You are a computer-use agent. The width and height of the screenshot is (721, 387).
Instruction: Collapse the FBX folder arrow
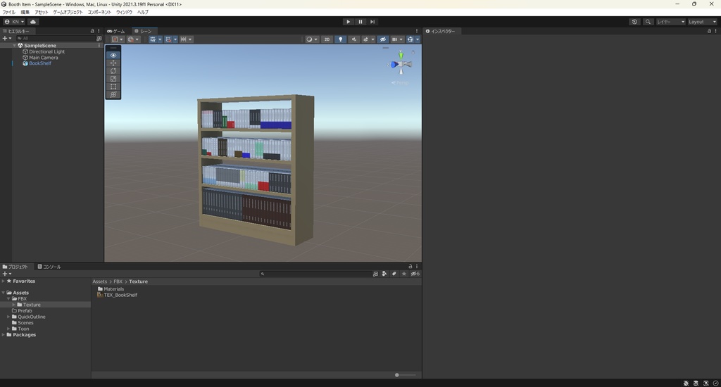click(x=8, y=299)
